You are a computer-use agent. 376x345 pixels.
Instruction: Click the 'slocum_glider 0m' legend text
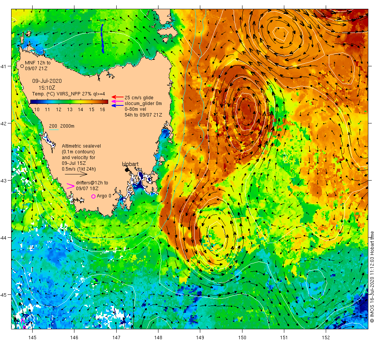click(143, 103)
